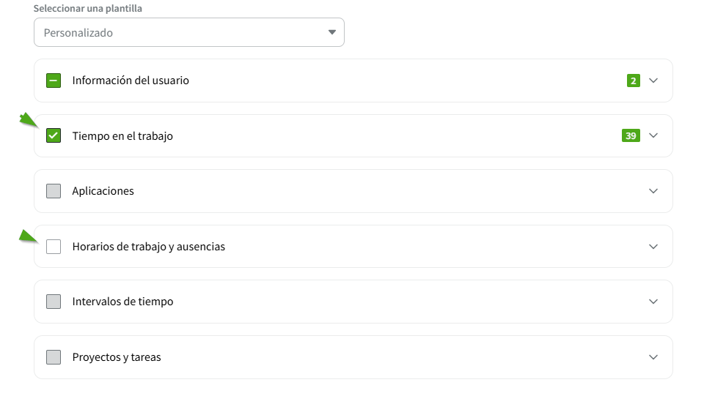
Task: Expand the Aplicaciones section chevron
Action: tap(653, 191)
